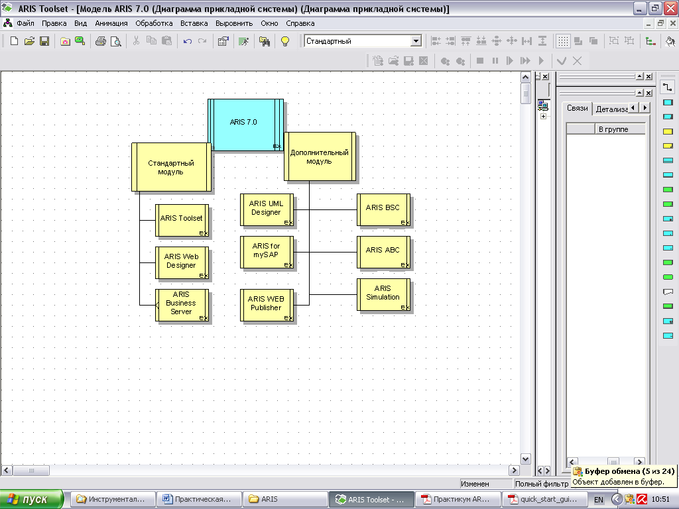Select the ARIS Business Server object
This screenshot has height=509, width=679.
(x=182, y=305)
